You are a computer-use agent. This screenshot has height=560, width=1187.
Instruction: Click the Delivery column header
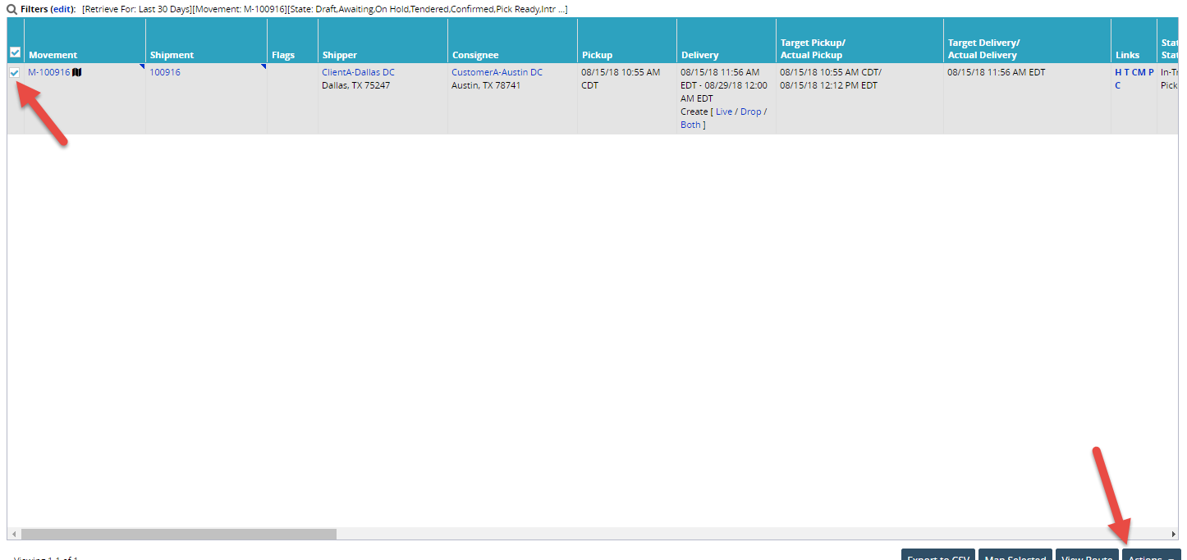tap(699, 55)
